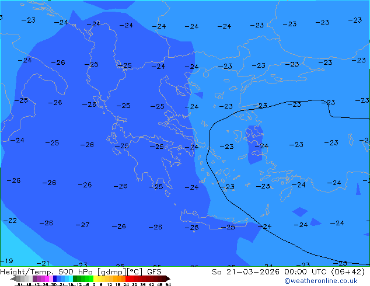Select the dark green legend color swatch
The image size is (370, 286).
75,278
